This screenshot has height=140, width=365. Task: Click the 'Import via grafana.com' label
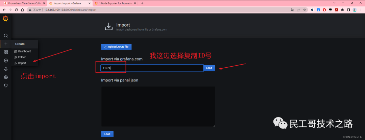tap(122, 59)
